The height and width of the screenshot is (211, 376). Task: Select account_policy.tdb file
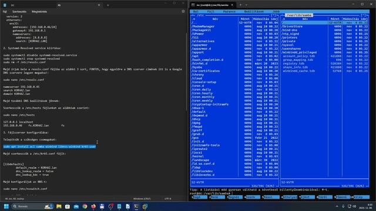325,56
